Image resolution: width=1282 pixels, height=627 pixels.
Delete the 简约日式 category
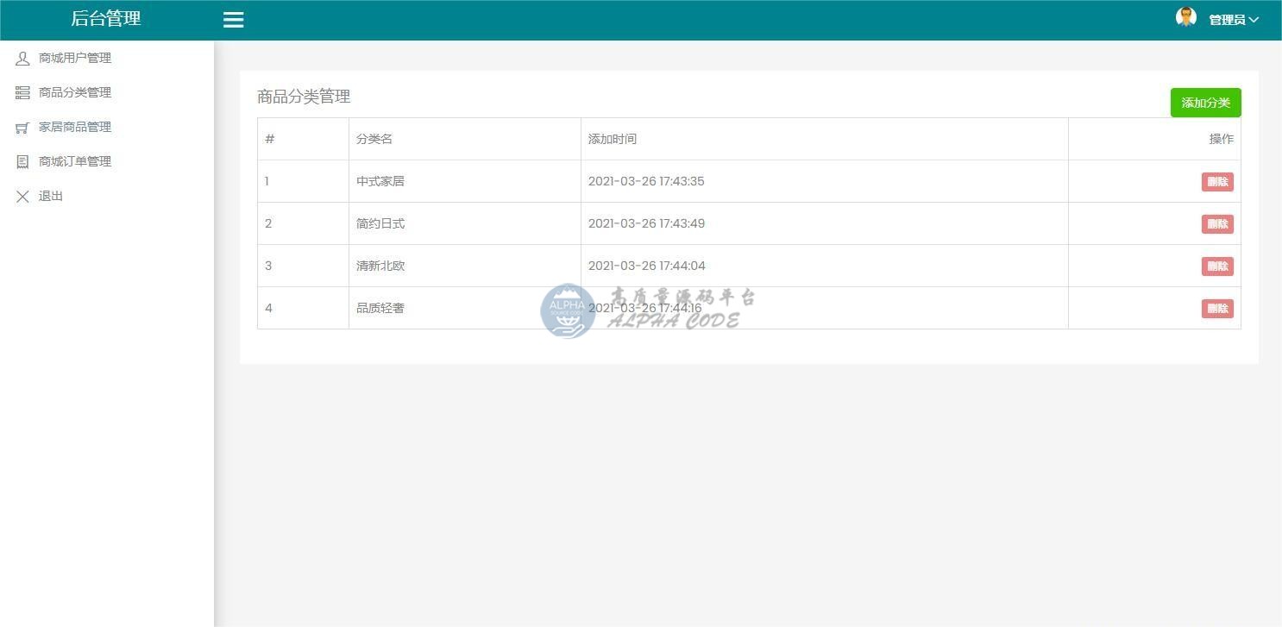click(x=1216, y=224)
